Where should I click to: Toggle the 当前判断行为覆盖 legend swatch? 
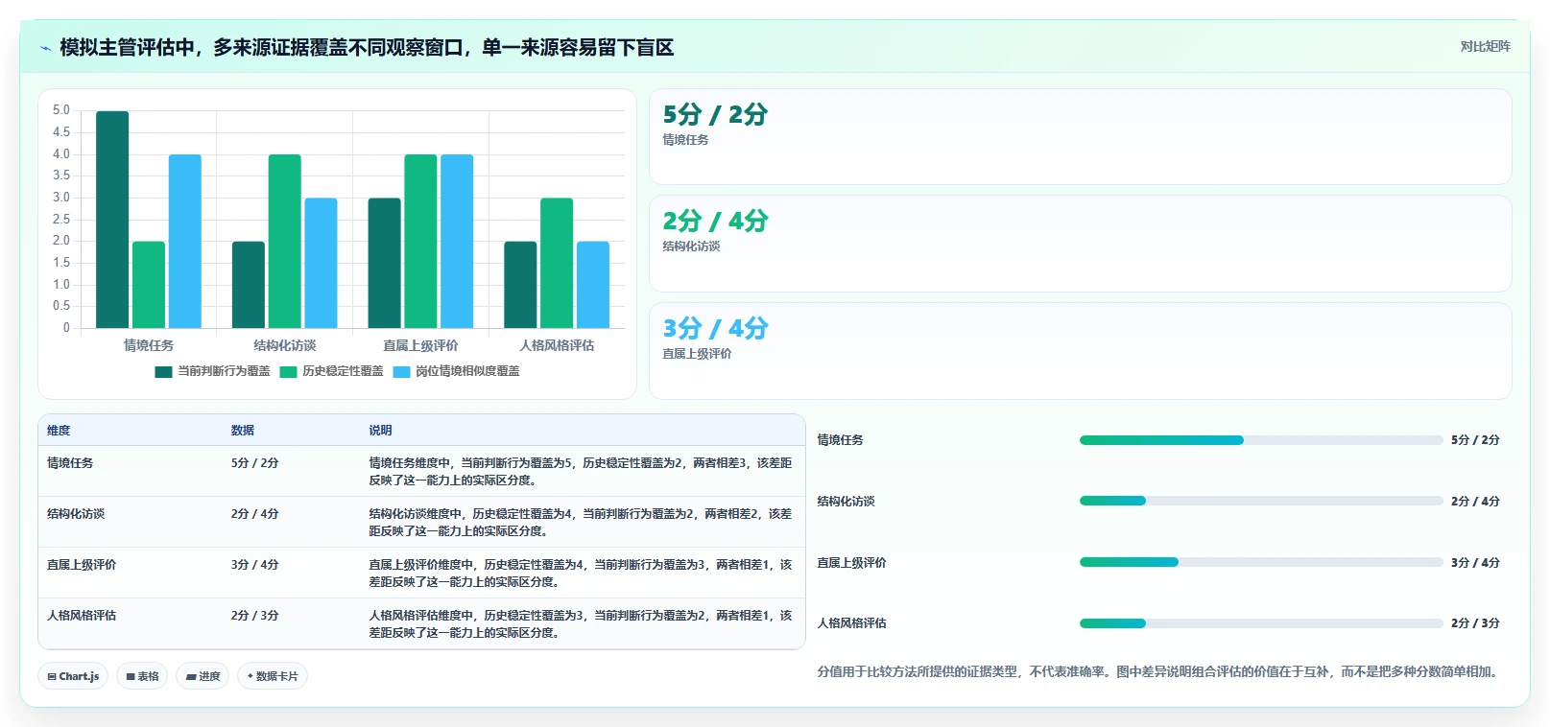click(x=163, y=372)
